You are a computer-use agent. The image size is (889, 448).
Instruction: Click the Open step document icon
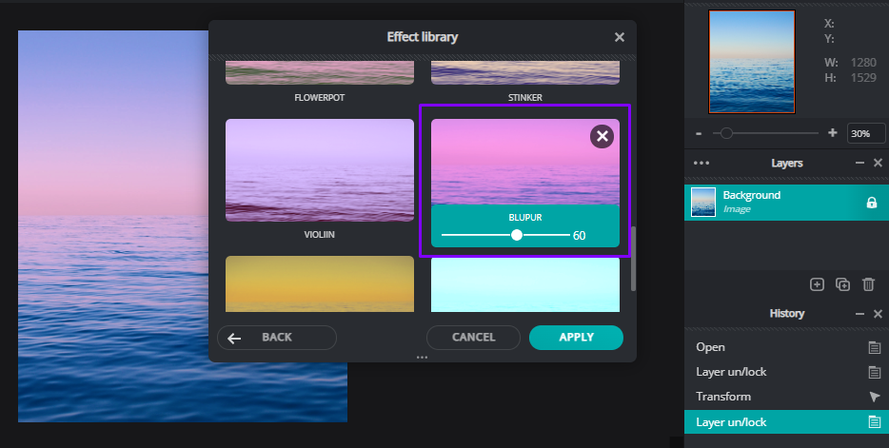(x=875, y=347)
